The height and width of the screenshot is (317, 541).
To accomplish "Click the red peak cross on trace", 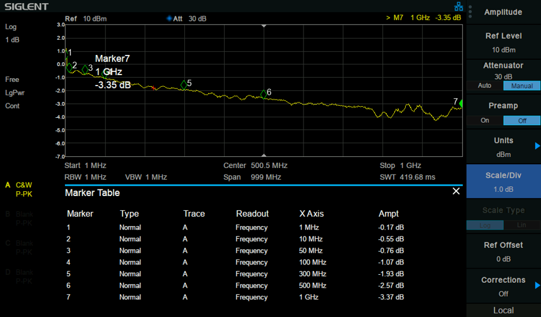I will tap(154, 88).
